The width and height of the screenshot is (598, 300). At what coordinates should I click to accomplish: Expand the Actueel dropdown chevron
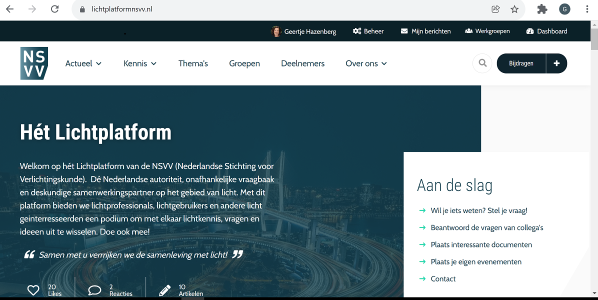click(99, 63)
